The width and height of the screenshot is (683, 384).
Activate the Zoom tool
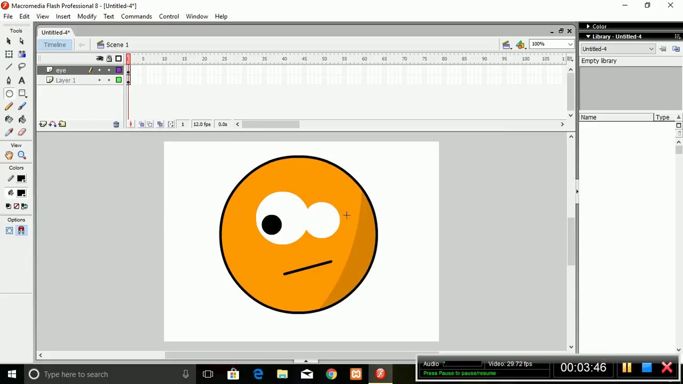(21, 155)
